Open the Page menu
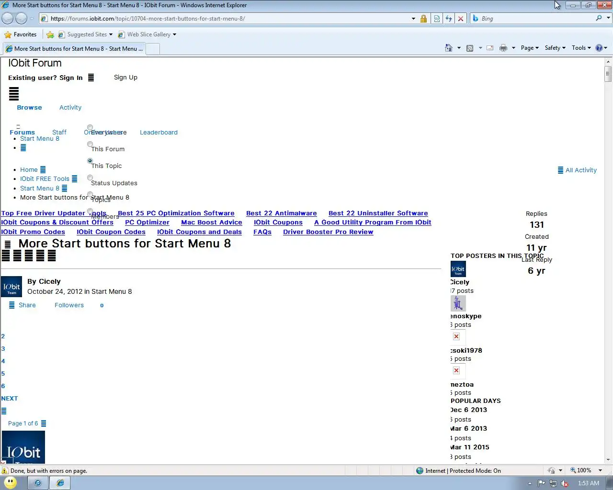Image resolution: width=613 pixels, height=490 pixels. (x=530, y=48)
